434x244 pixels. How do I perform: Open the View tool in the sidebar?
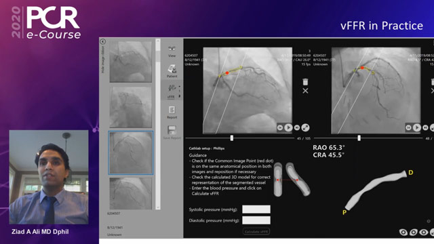172,52
